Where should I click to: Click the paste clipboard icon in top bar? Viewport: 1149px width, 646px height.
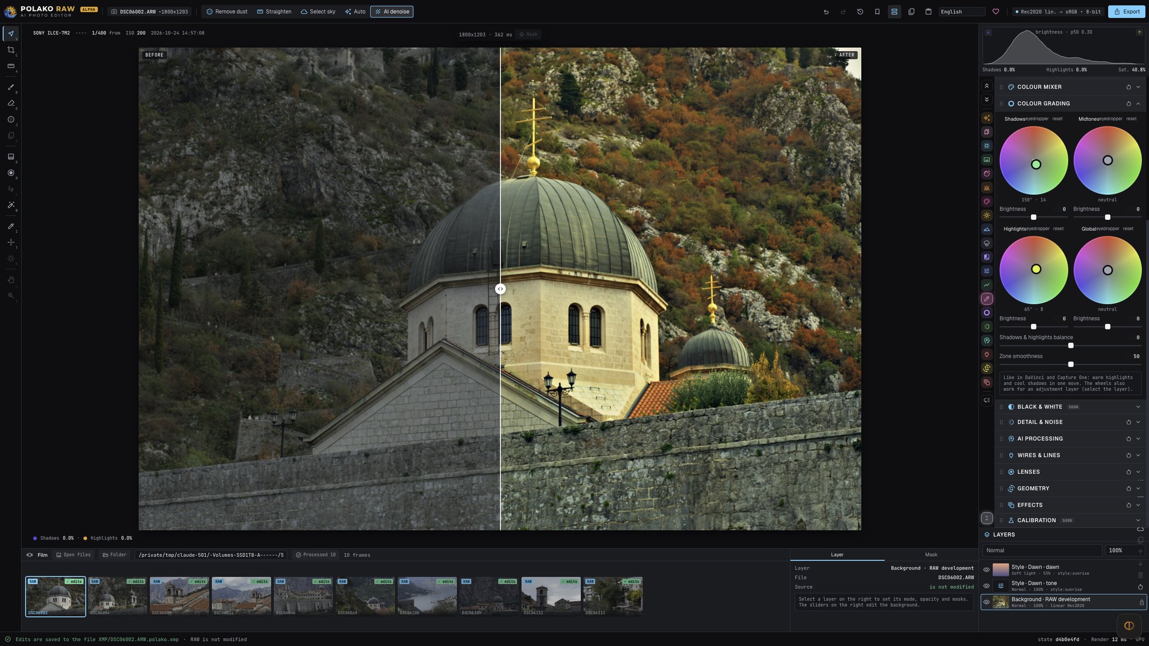928,11
